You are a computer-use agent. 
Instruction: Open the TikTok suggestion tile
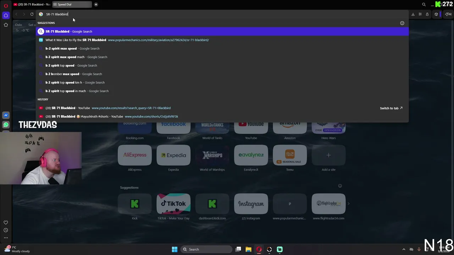pyautogui.click(x=173, y=204)
